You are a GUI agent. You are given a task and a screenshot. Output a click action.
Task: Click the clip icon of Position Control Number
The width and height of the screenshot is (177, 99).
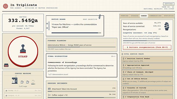coord(123,59)
